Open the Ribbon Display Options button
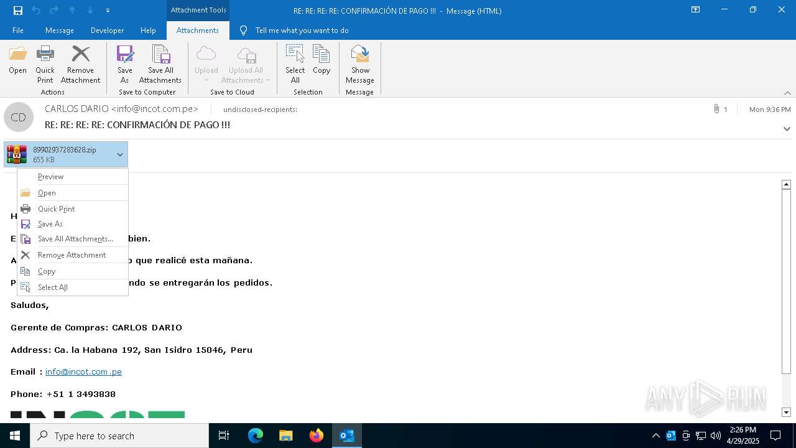The image size is (796, 448). point(696,10)
